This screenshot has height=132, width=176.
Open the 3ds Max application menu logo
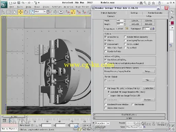(4, 4)
